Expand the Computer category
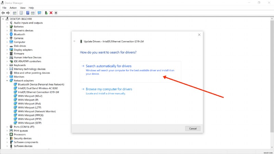 (x=7, y=42)
